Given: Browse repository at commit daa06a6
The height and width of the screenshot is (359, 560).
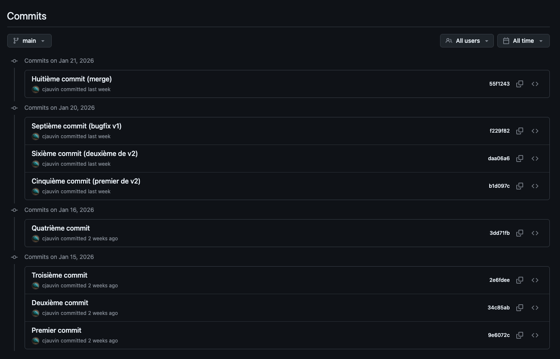Looking at the screenshot, I should click(535, 159).
